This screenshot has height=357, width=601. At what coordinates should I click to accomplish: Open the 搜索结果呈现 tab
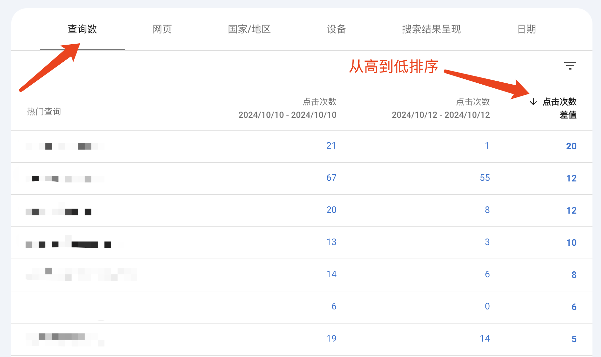431,29
